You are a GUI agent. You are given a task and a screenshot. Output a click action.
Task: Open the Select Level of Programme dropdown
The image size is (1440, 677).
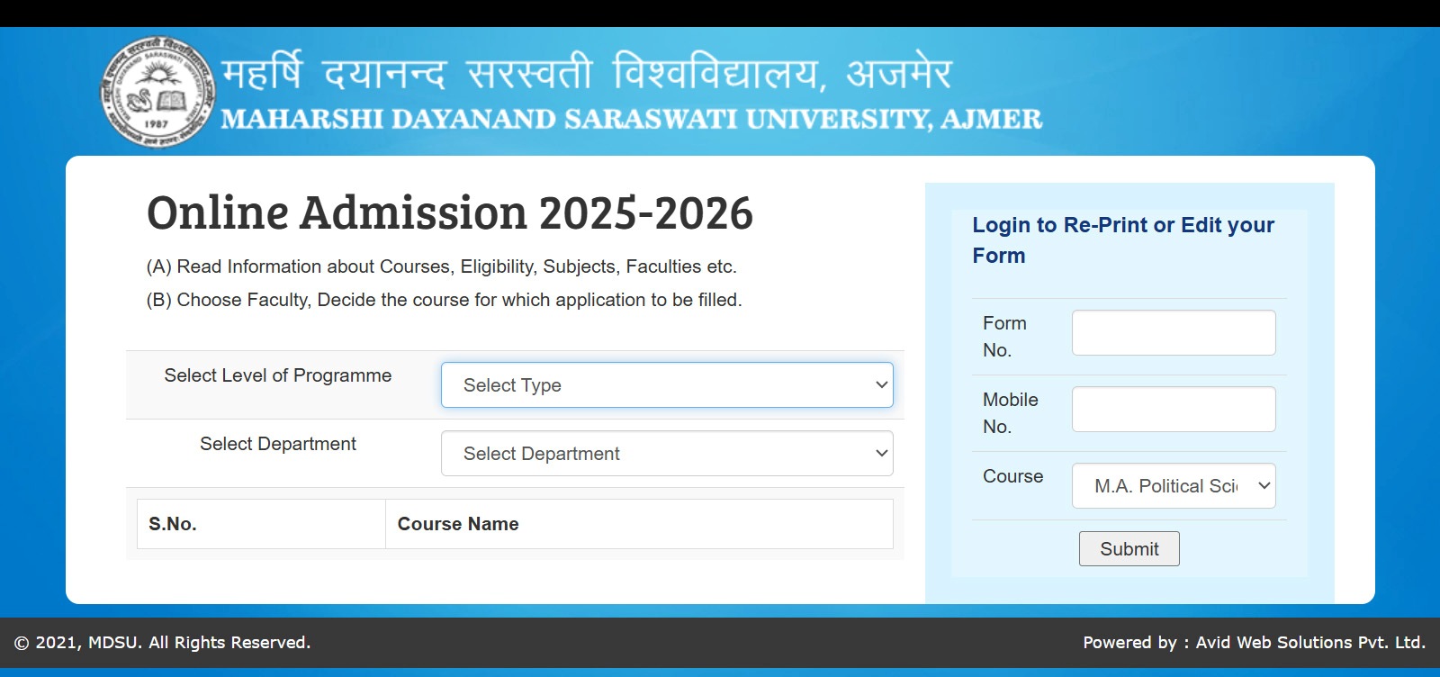(667, 385)
